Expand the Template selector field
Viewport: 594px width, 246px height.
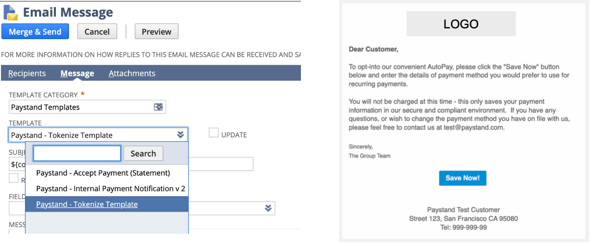98,135
